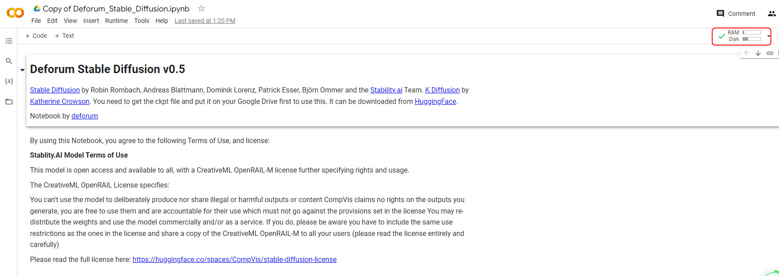
Task: Open the huggingface.co stable-diffusion-license URL
Action: pos(234,259)
